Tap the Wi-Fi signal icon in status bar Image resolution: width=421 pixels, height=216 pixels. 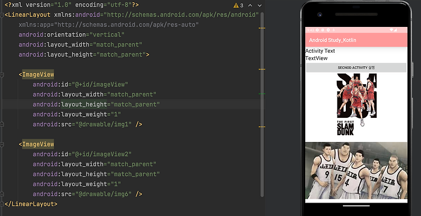point(392,30)
